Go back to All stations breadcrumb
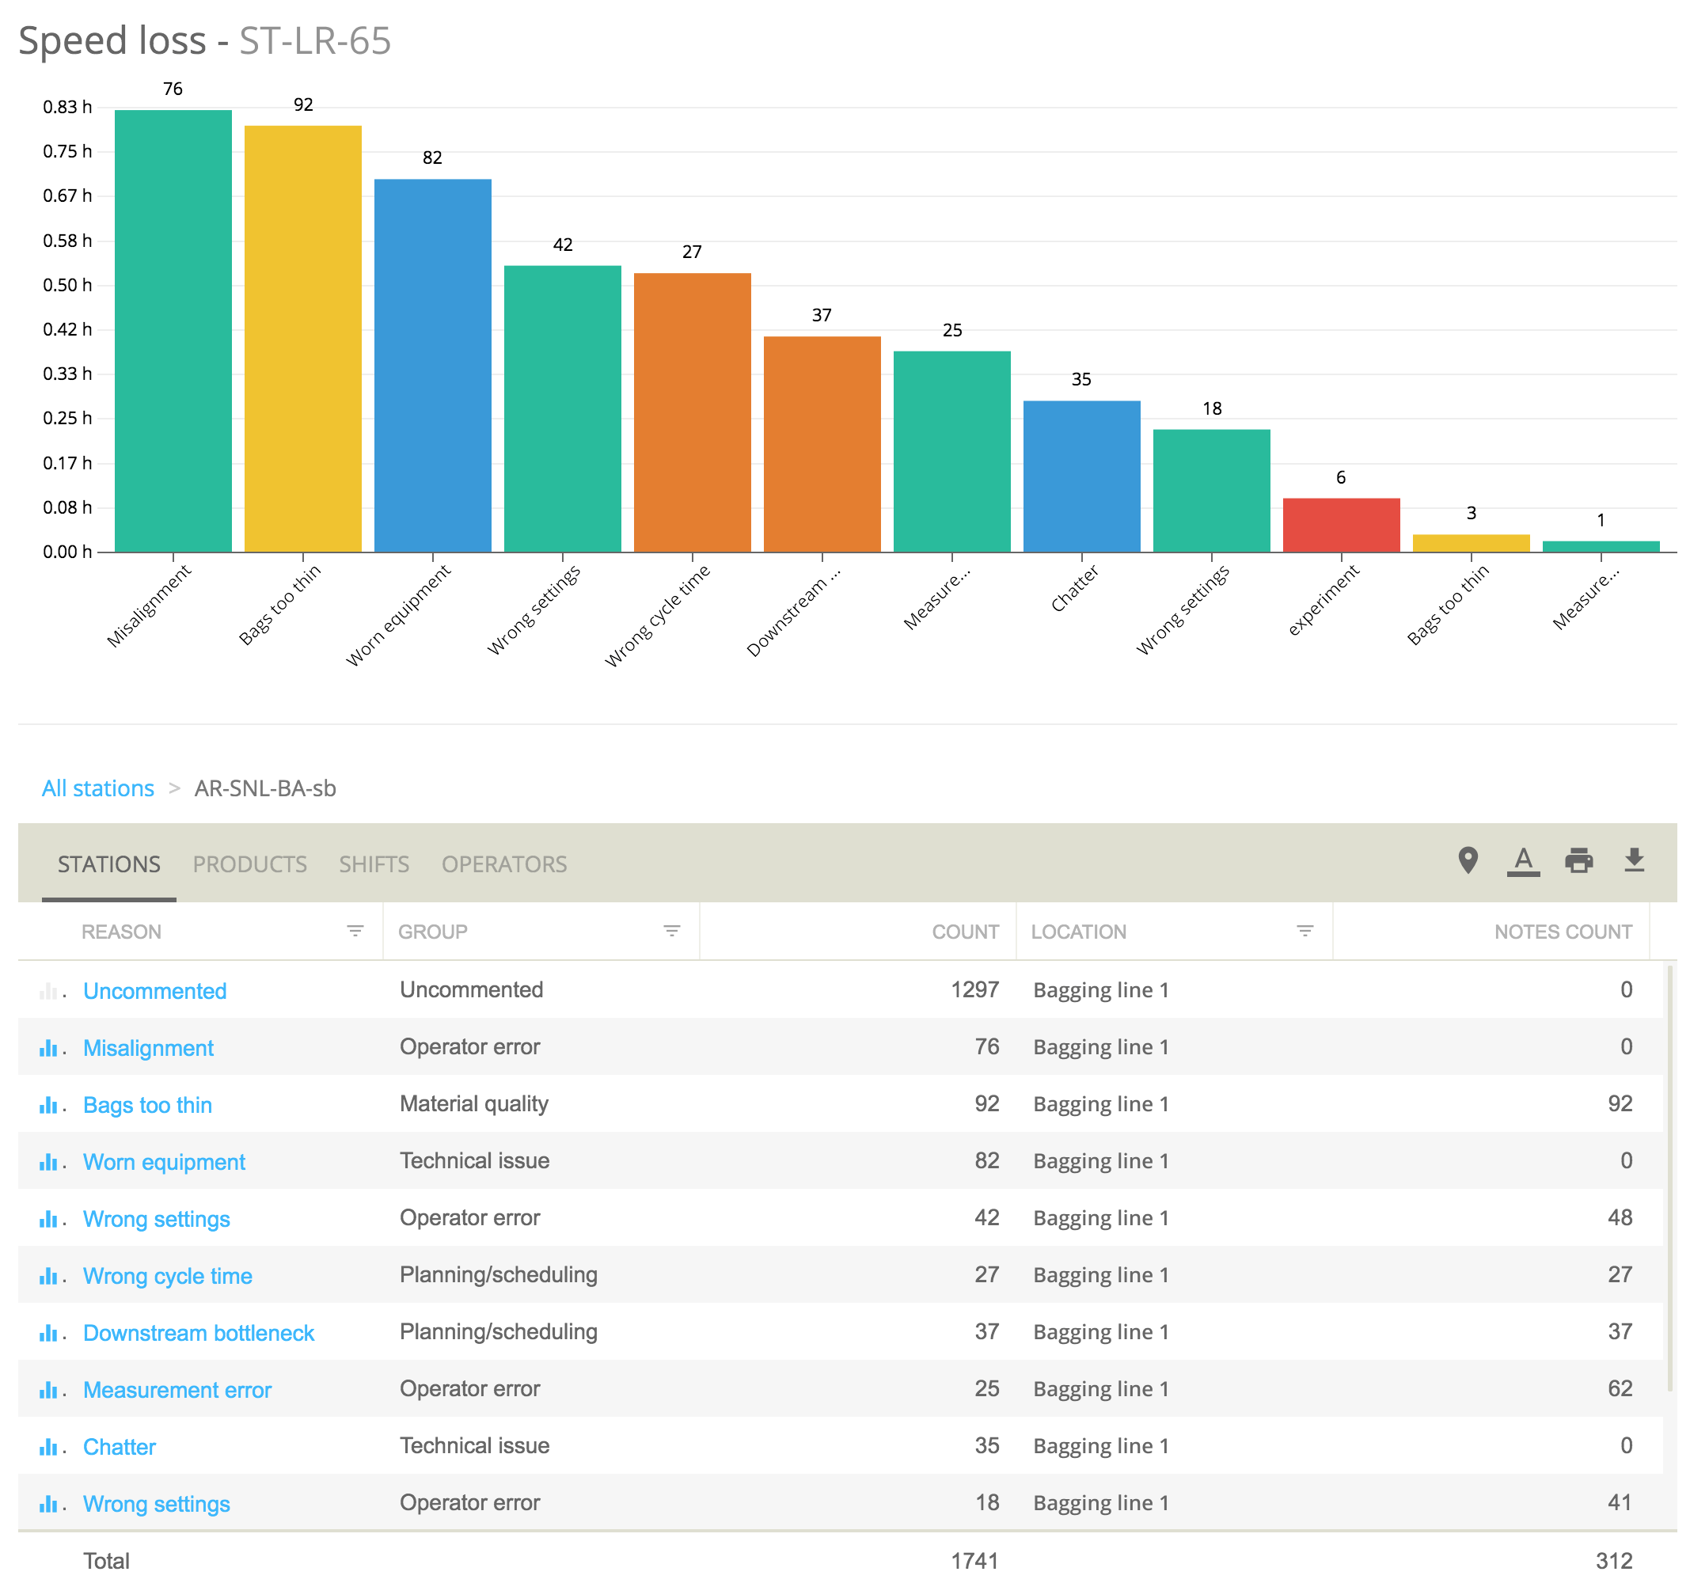This screenshot has width=1690, height=1583. tap(98, 788)
